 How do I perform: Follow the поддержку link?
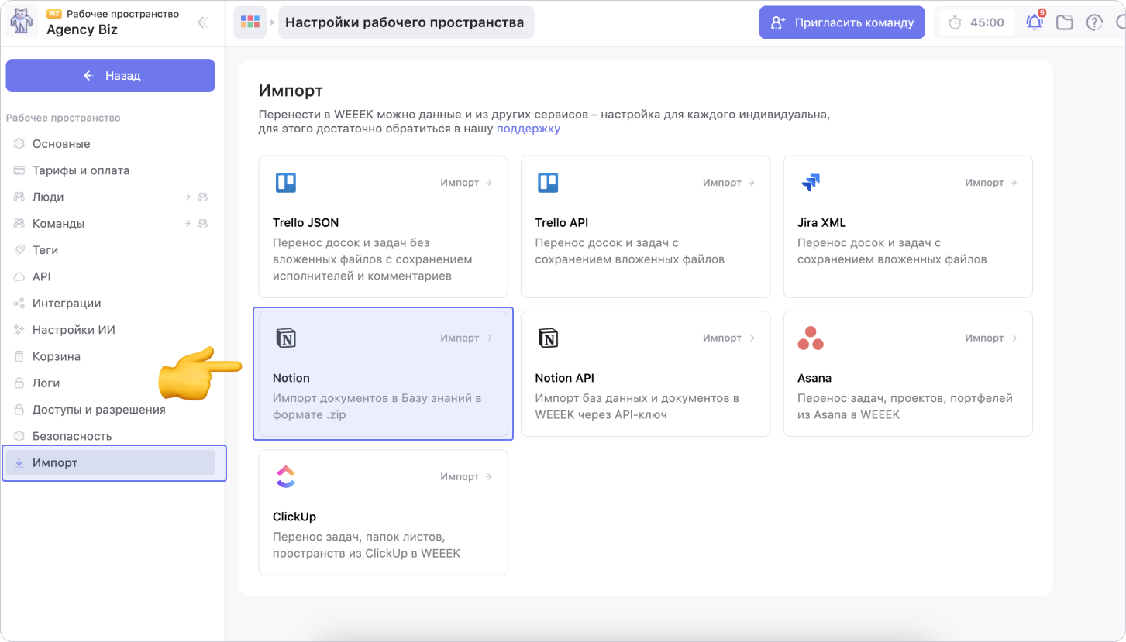click(528, 129)
